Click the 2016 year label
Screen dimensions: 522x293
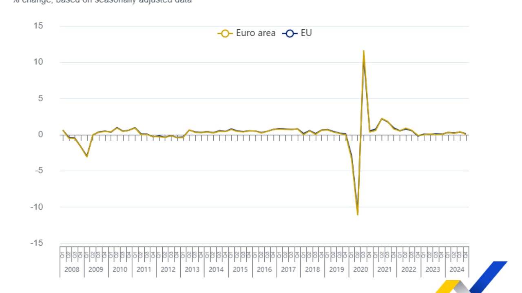pos(264,269)
